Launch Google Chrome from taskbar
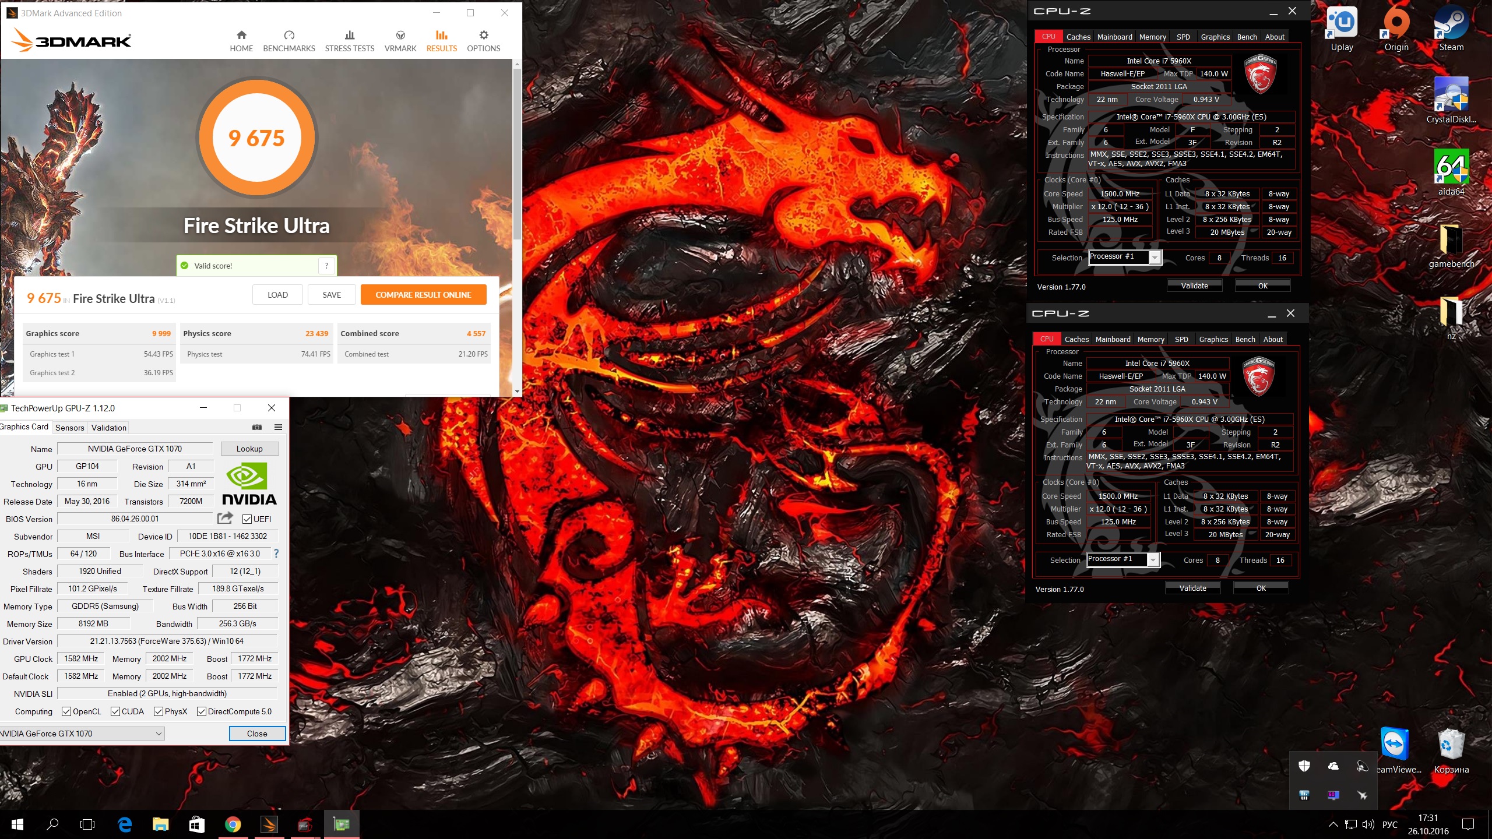The width and height of the screenshot is (1492, 839). tap(233, 824)
